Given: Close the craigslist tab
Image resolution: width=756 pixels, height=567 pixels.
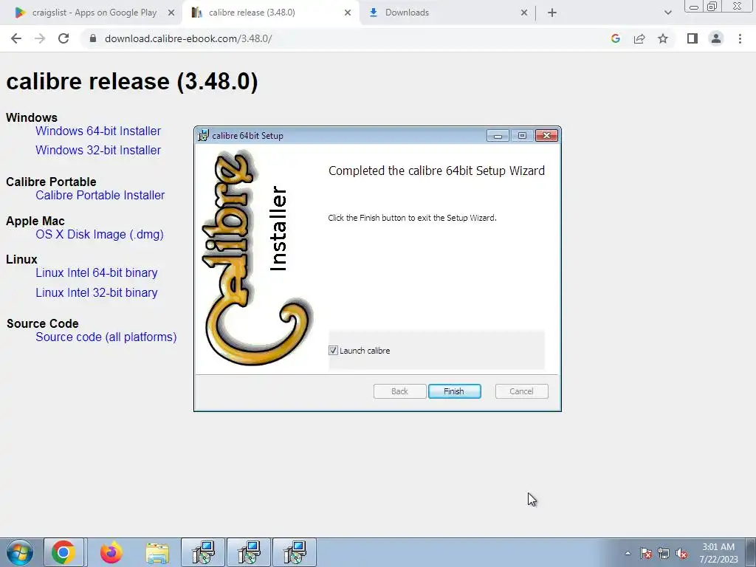Looking at the screenshot, I should [x=171, y=13].
